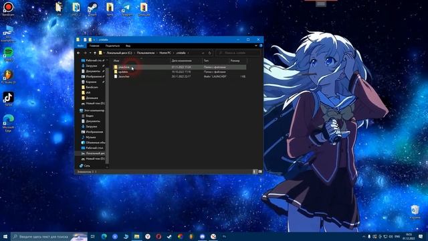Select Локальный диск in the sidebar
This screenshot has width=428, height=241.
[94, 153]
